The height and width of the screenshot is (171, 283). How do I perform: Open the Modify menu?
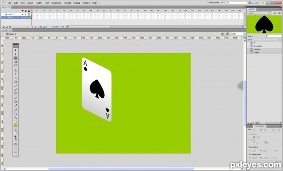39,3
